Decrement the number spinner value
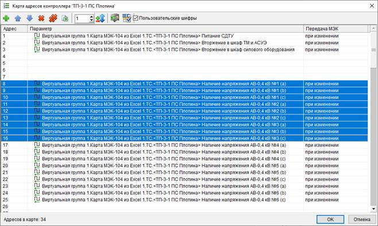Screen dimensions: 378x226 point(91,20)
